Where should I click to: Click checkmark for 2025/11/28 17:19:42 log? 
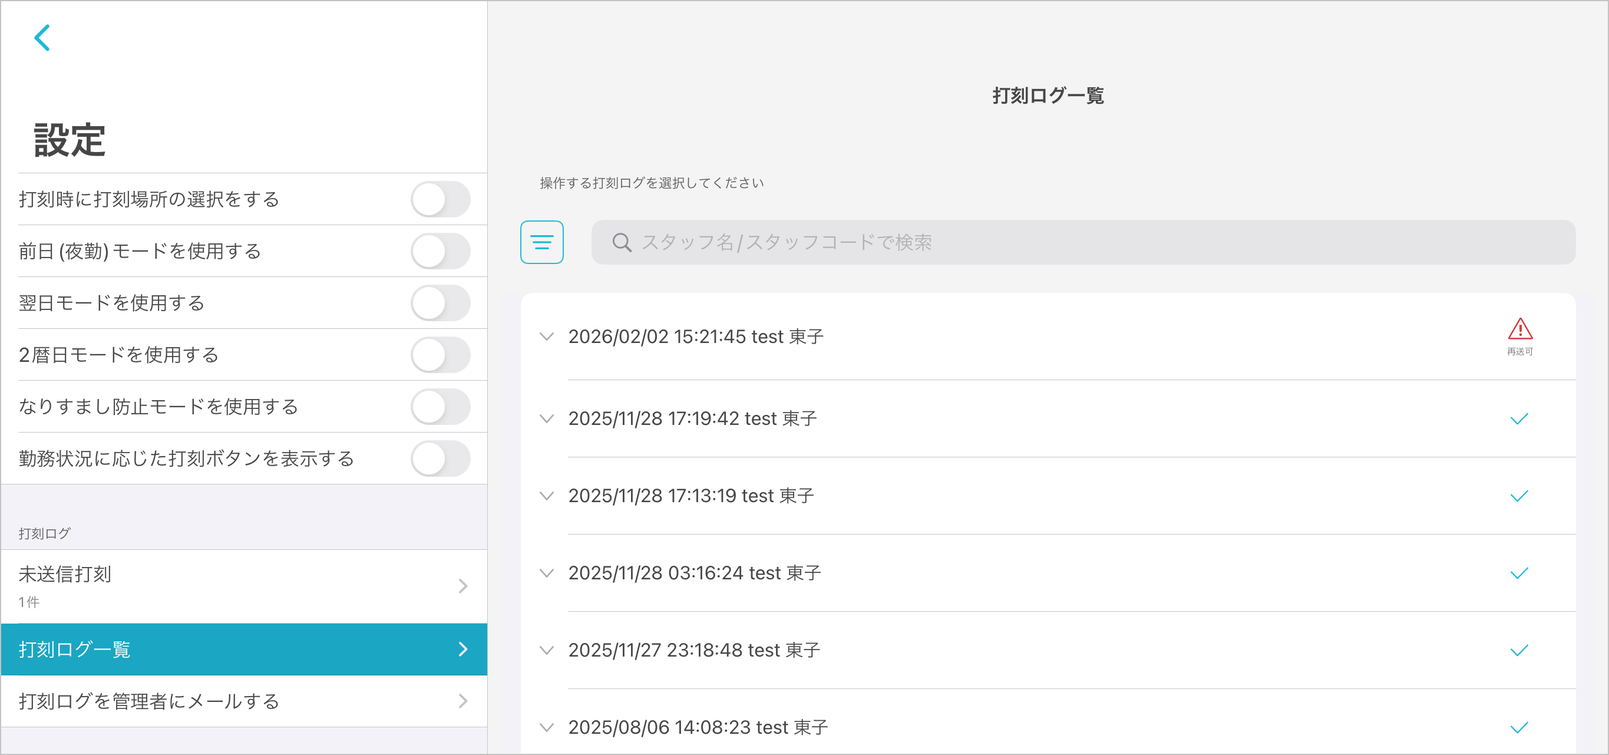tap(1519, 418)
